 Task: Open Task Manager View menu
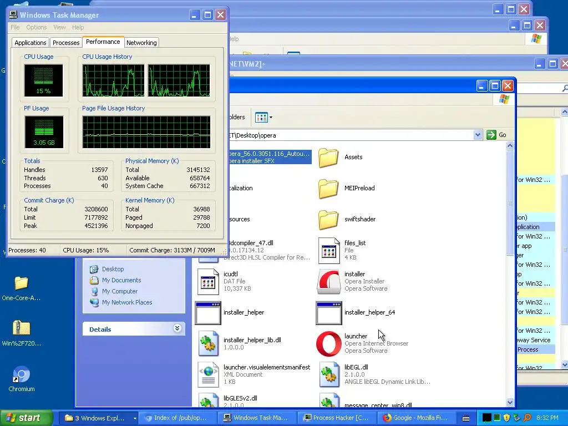[x=59, y=27]
